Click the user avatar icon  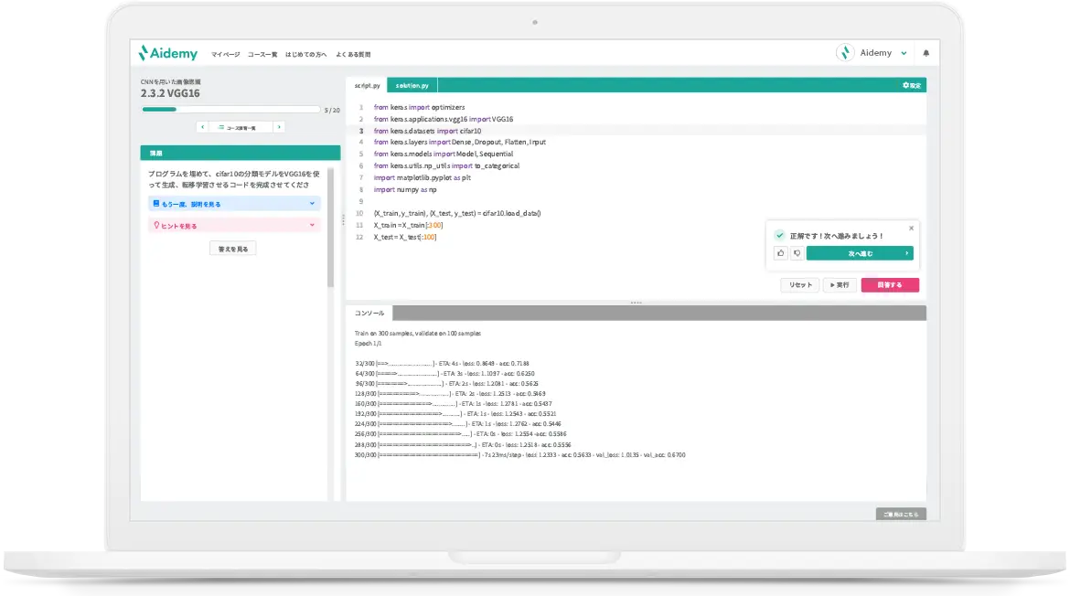[845, 53]
